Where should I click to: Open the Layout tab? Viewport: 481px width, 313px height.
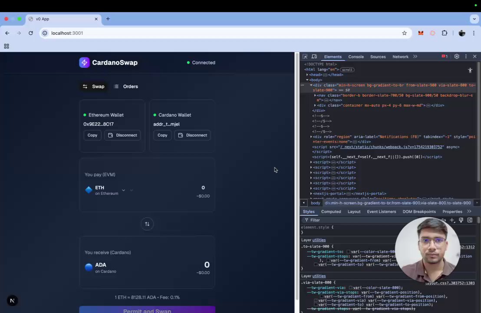[x=354, y=212]
